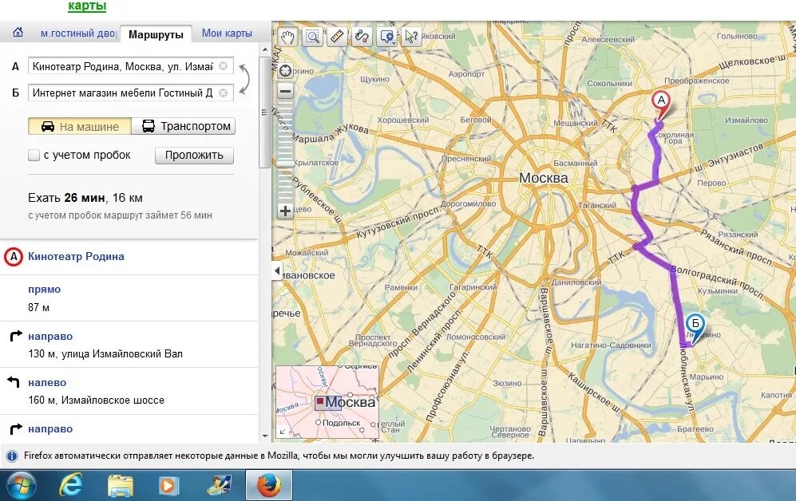Click the 'Проложить' button
The height and width of the screenshot is (501, 796).
pyautogui.click(x=195, y=156)
